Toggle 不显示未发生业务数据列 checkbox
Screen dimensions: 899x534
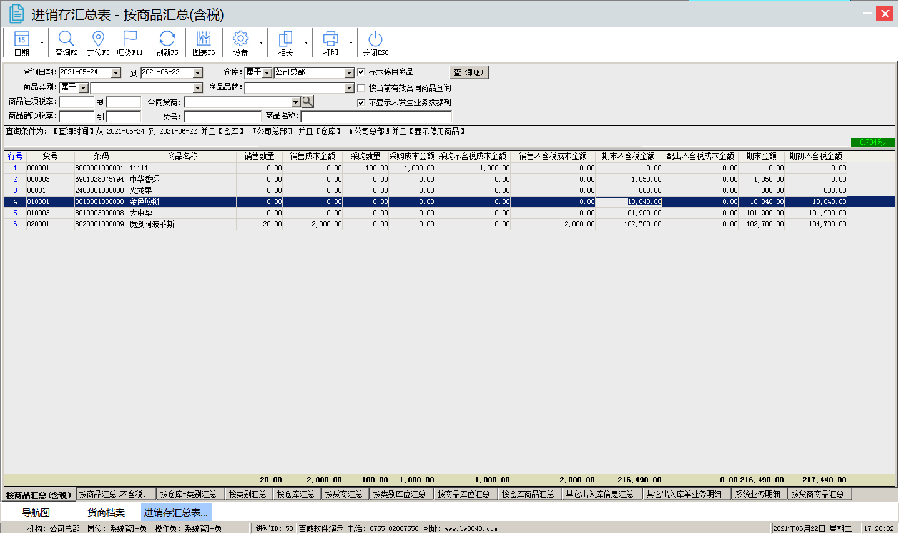point(361,102)
